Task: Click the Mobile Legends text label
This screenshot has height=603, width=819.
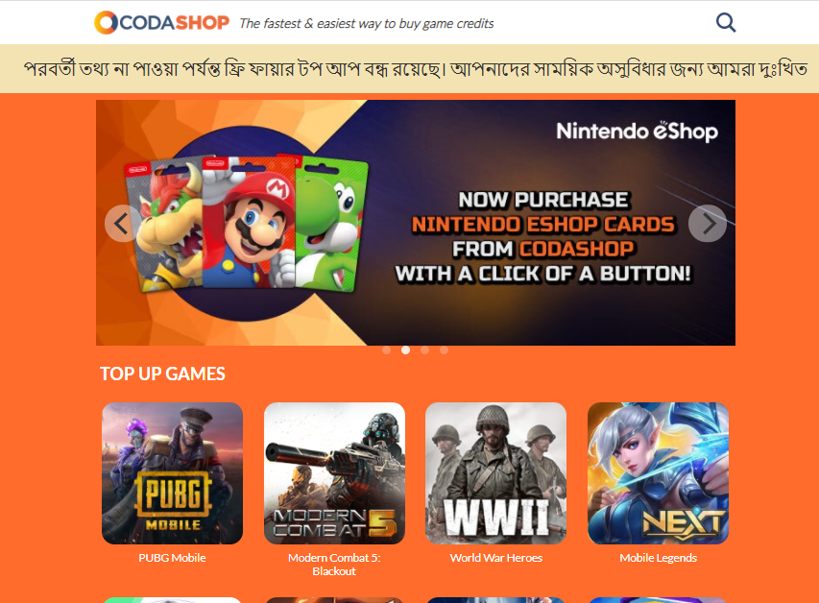Action: pos(658,558)
